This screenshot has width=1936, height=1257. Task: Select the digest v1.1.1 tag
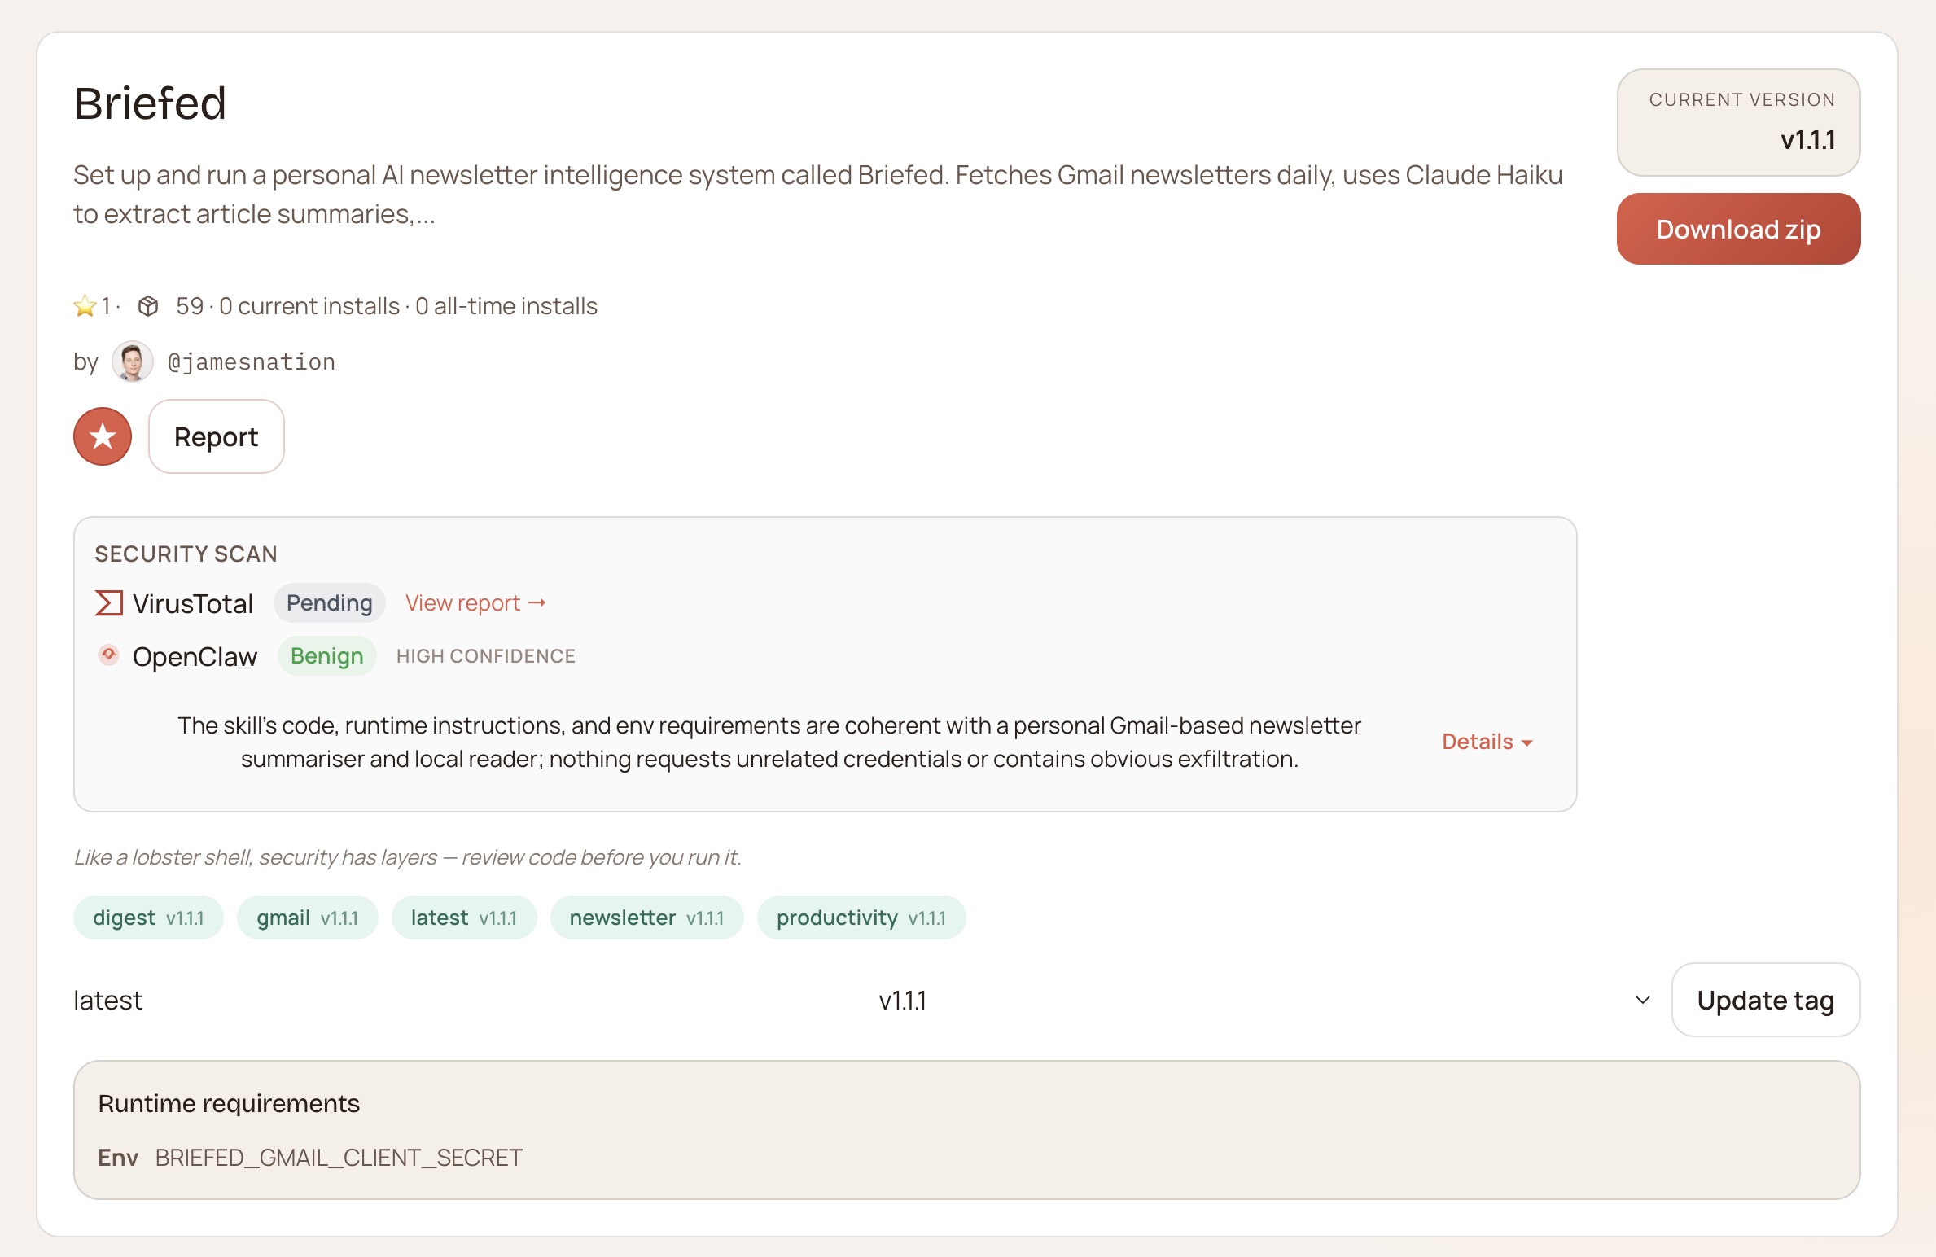[x=148, y=918]
